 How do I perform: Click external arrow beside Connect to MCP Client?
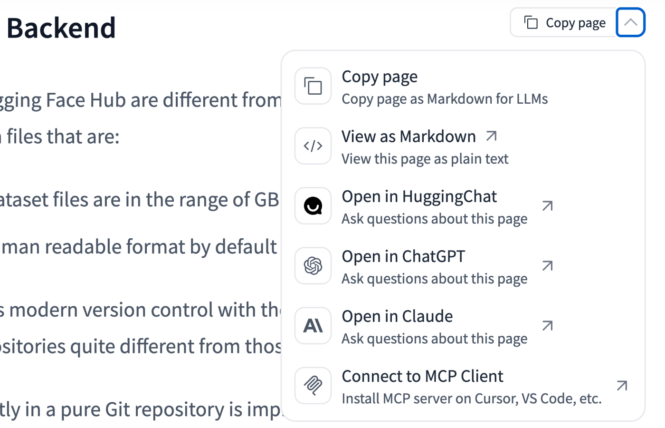pyautogui.click(x=622, y=386)
